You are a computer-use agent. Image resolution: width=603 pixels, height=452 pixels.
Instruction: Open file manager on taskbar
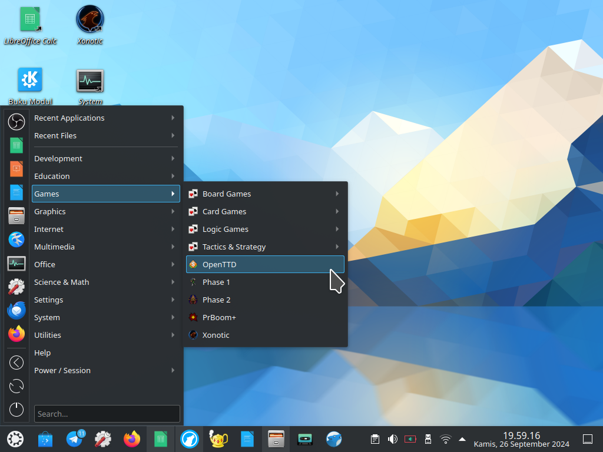(x=276, y=439)
